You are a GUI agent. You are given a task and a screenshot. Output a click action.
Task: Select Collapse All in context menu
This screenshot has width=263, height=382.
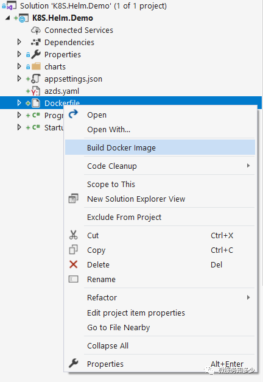click(x=108, y=345)
